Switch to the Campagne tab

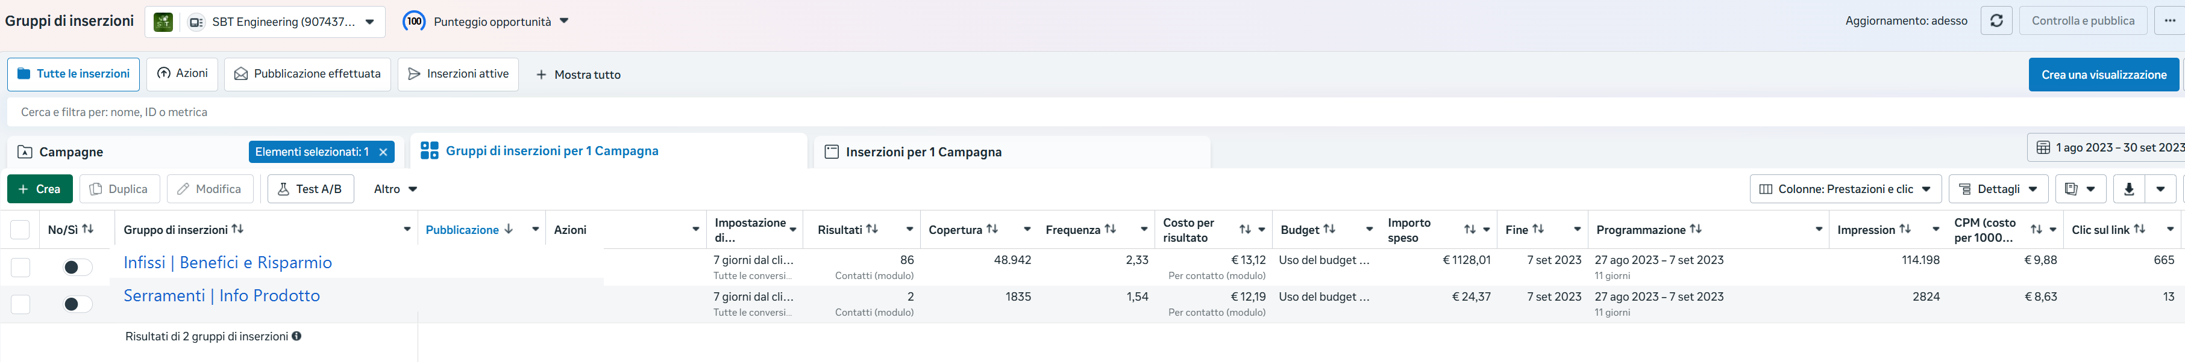[71, 152]
